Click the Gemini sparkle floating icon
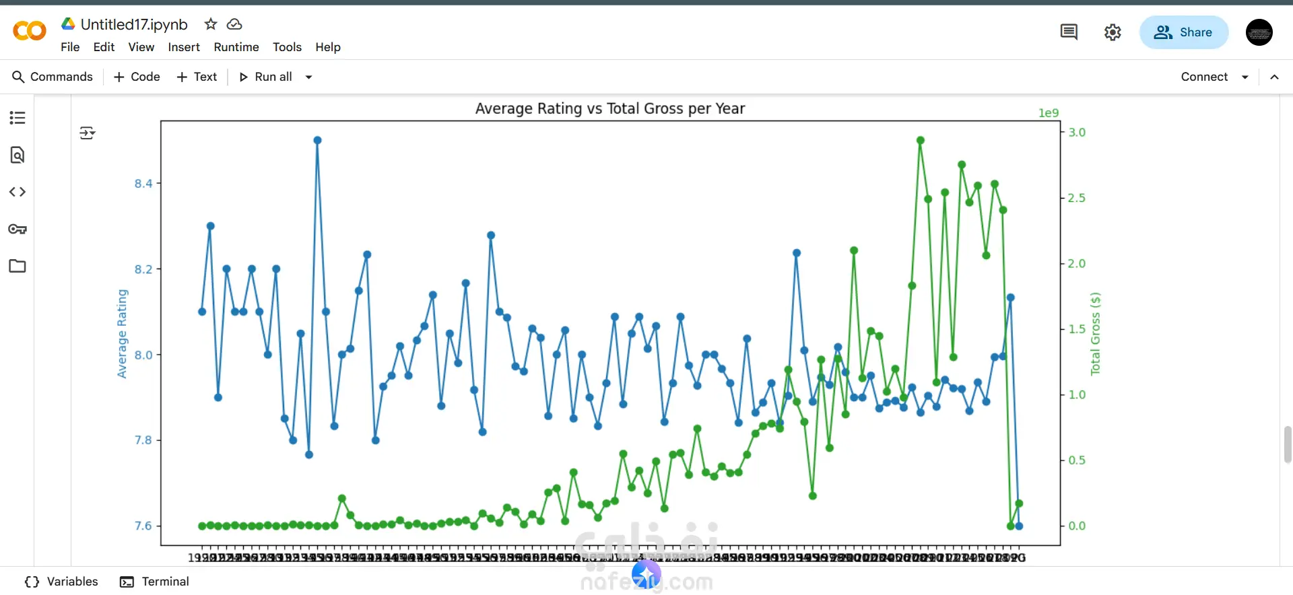Viewport: 1293px width, 595px height. [646, 575]
